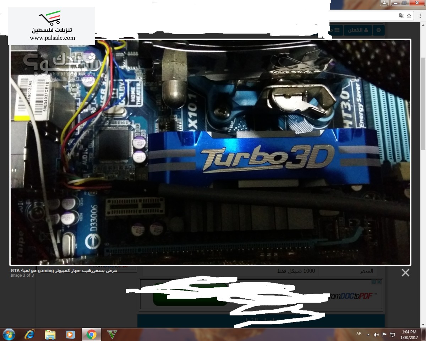This screenshot has height=341, width=426.
Task: Open Windows Media Player on the taskbar
Action: click(x=71, y=334)
